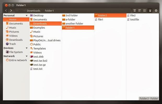Go forward with the right arrow button
The width and height of the screenshot is (162, 104).
click(x=11, y=11)
